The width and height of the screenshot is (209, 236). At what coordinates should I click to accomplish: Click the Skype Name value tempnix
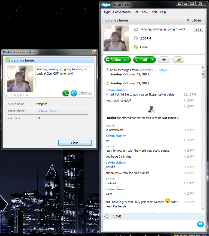[x=42, y=104]
